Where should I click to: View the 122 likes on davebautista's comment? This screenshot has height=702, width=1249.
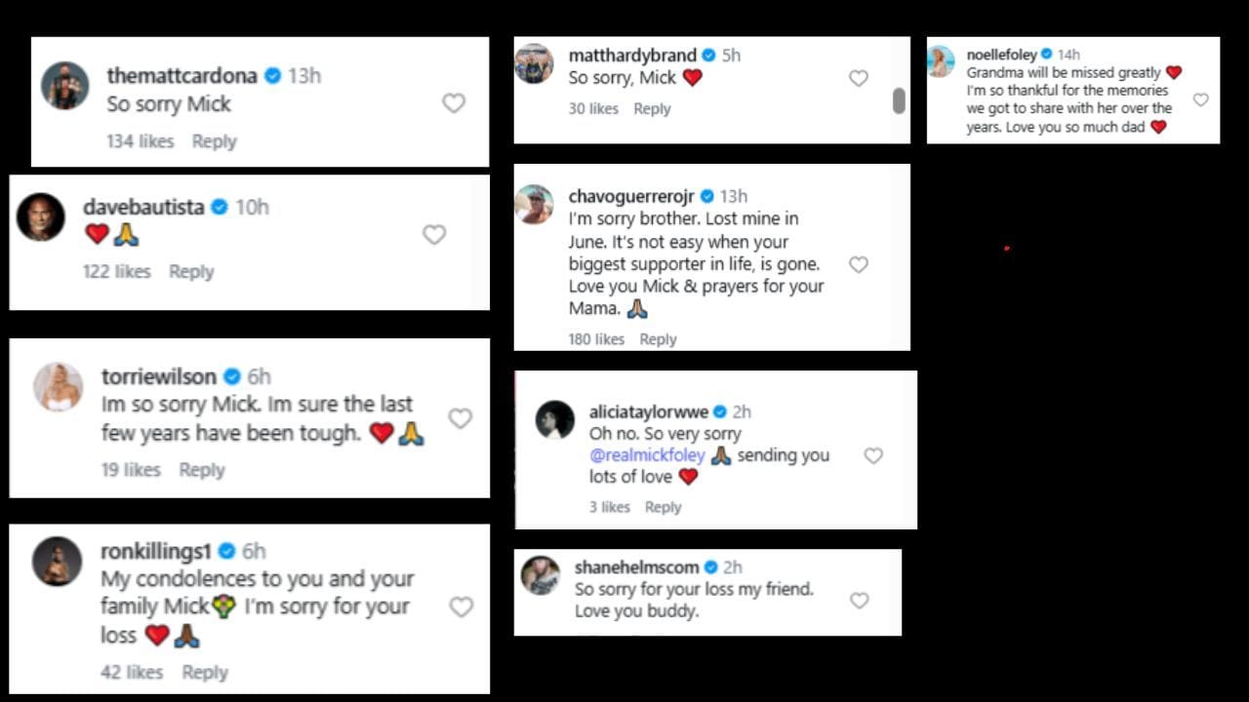116,271
